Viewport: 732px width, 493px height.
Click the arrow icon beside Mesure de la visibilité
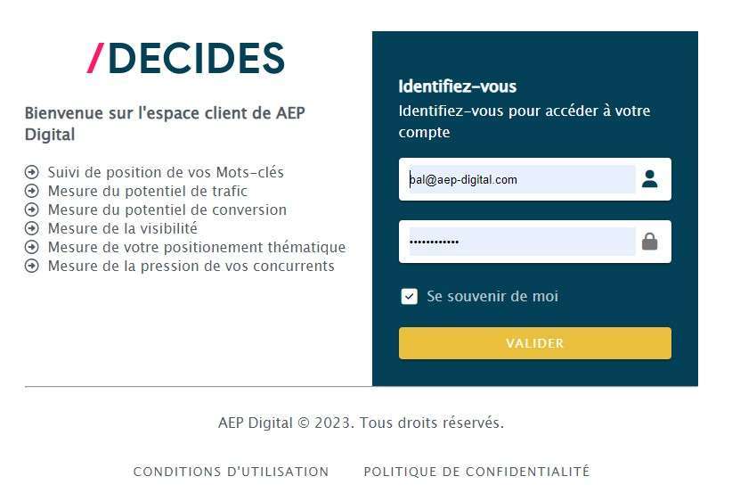[x=32, y=228]
